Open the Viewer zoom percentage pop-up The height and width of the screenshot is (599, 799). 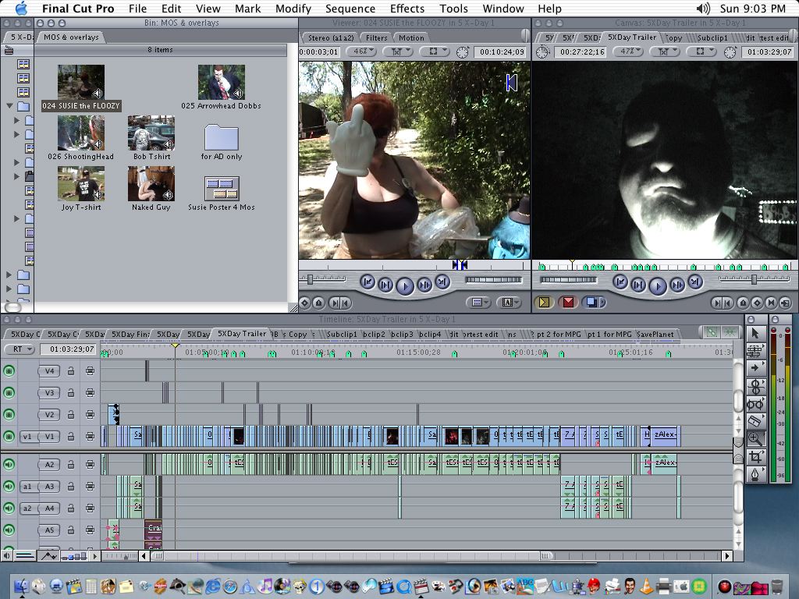[360, 51]
